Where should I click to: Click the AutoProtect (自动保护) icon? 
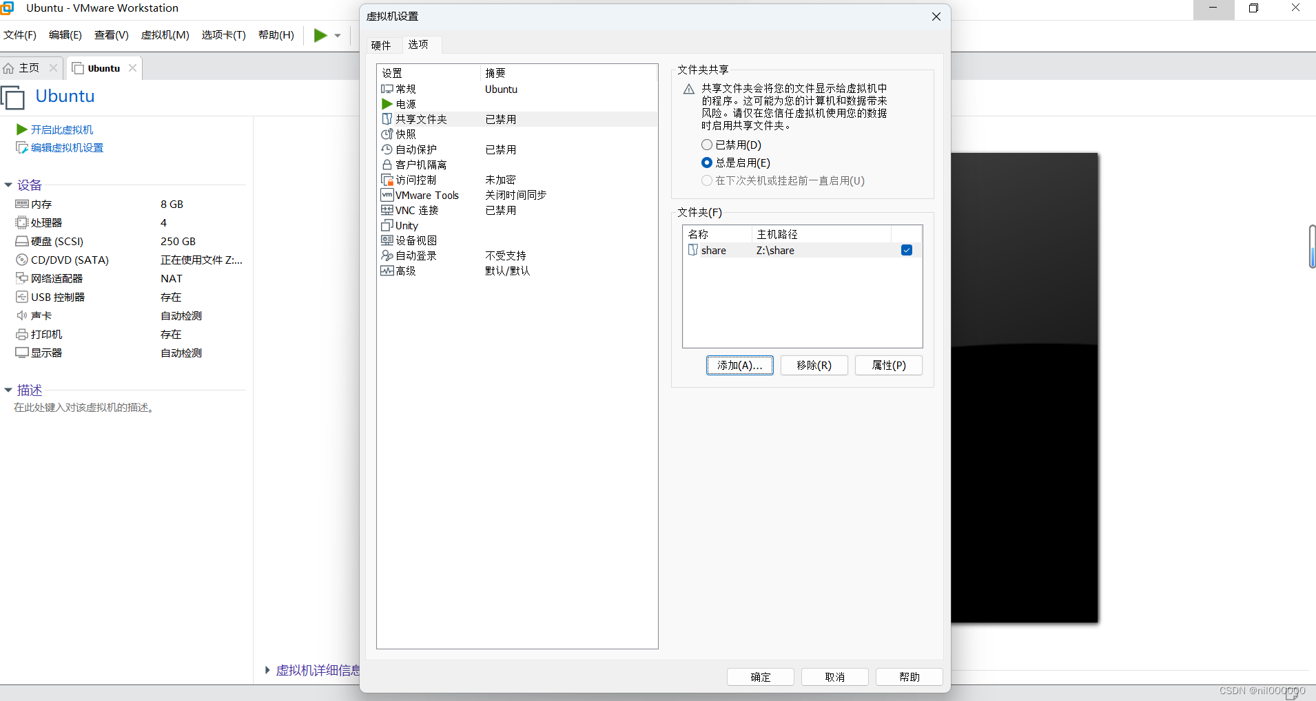(387, 149)
